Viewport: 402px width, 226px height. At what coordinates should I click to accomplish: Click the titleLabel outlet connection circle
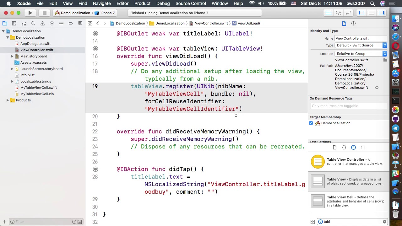click(95, 34)
